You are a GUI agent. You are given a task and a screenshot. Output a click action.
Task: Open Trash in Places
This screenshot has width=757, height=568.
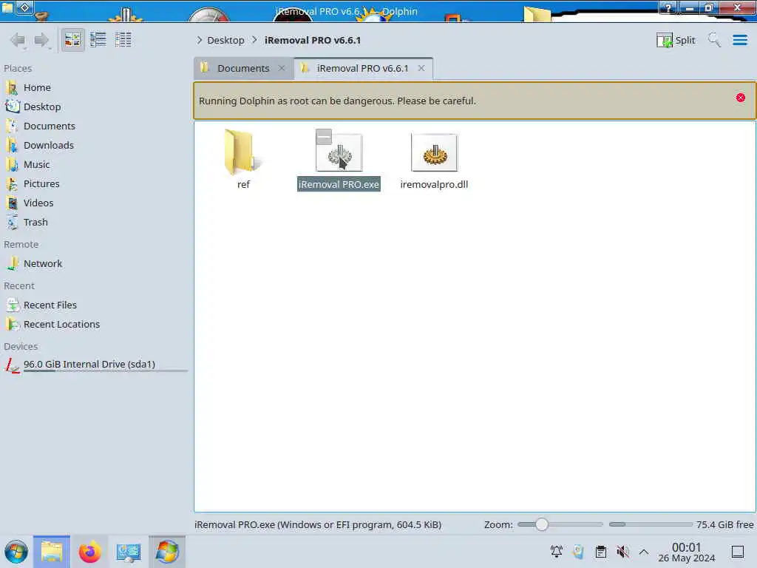click(x=35, y=223)
